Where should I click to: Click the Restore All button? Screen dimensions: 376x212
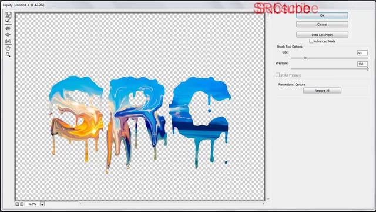coord(322,91)
